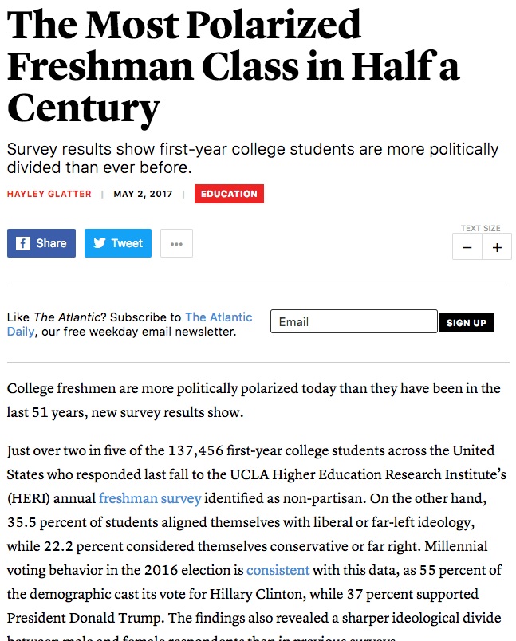Visit the "consistent" hyperlink
Viewport: 516px width, 641px height.
(278, 571)
